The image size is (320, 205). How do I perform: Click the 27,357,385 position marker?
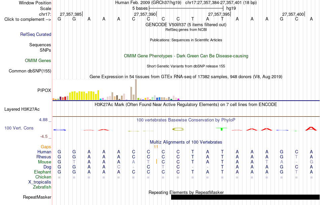click(x=71, y=14)
